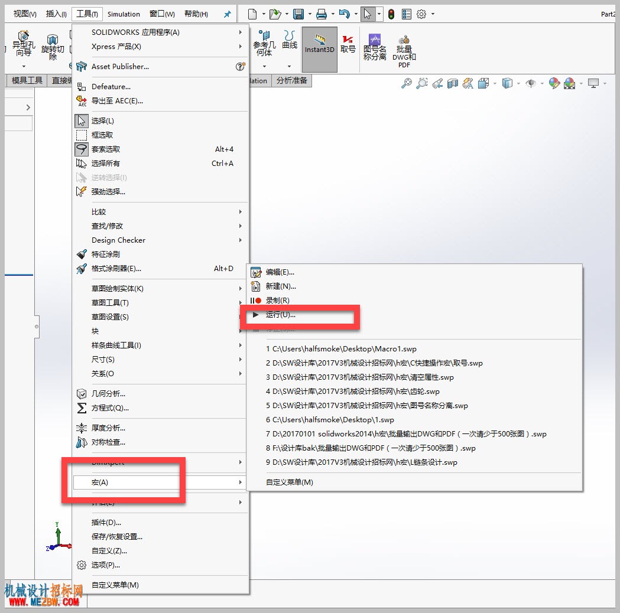Toggle the Instant3D button
The image size is (620, 613).
coord(320,50)
